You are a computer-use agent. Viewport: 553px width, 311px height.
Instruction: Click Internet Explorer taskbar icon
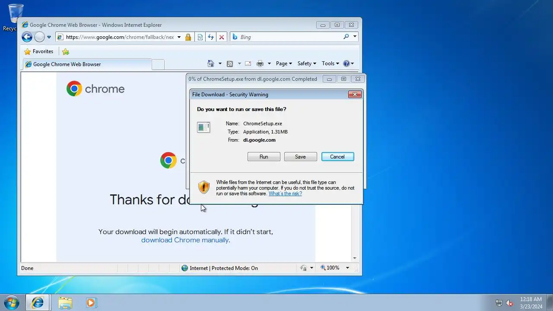click(38, 302)
